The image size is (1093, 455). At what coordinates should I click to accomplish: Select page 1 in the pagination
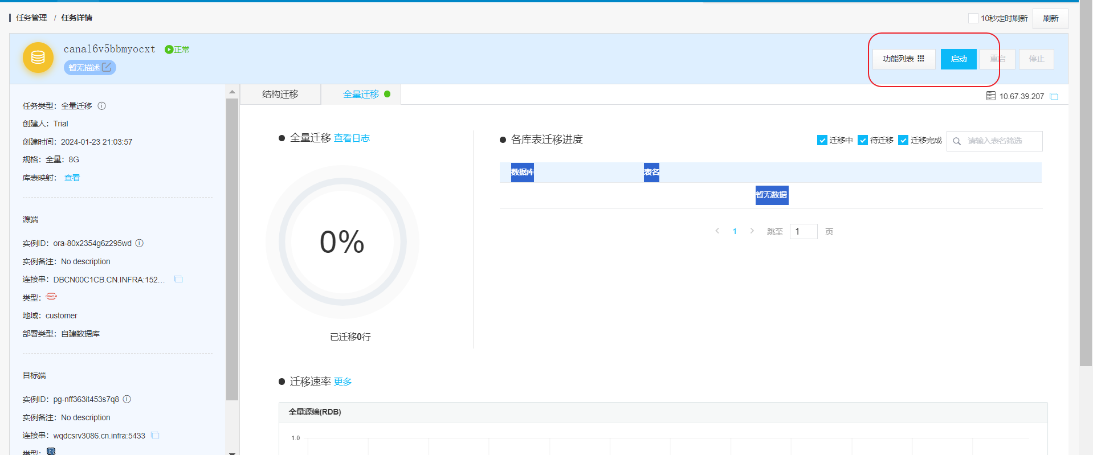735,231
